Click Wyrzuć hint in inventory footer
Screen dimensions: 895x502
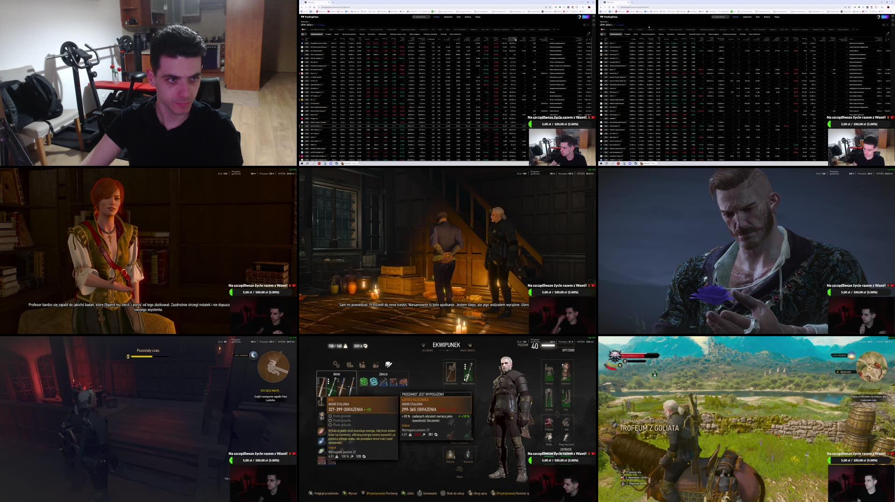350,493
